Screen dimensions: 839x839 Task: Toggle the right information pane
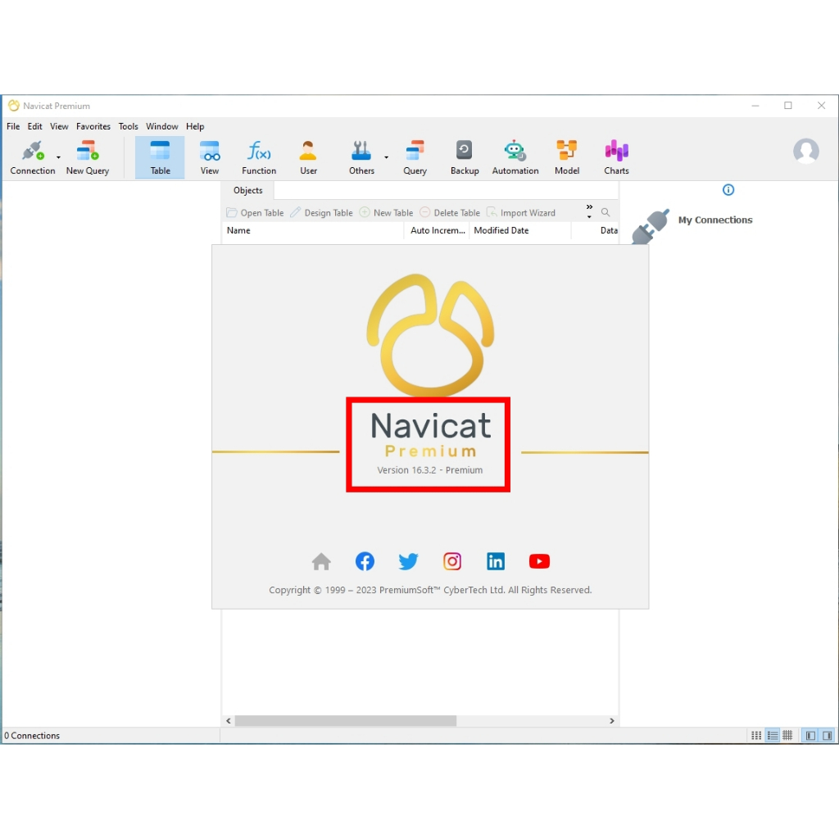828,736
